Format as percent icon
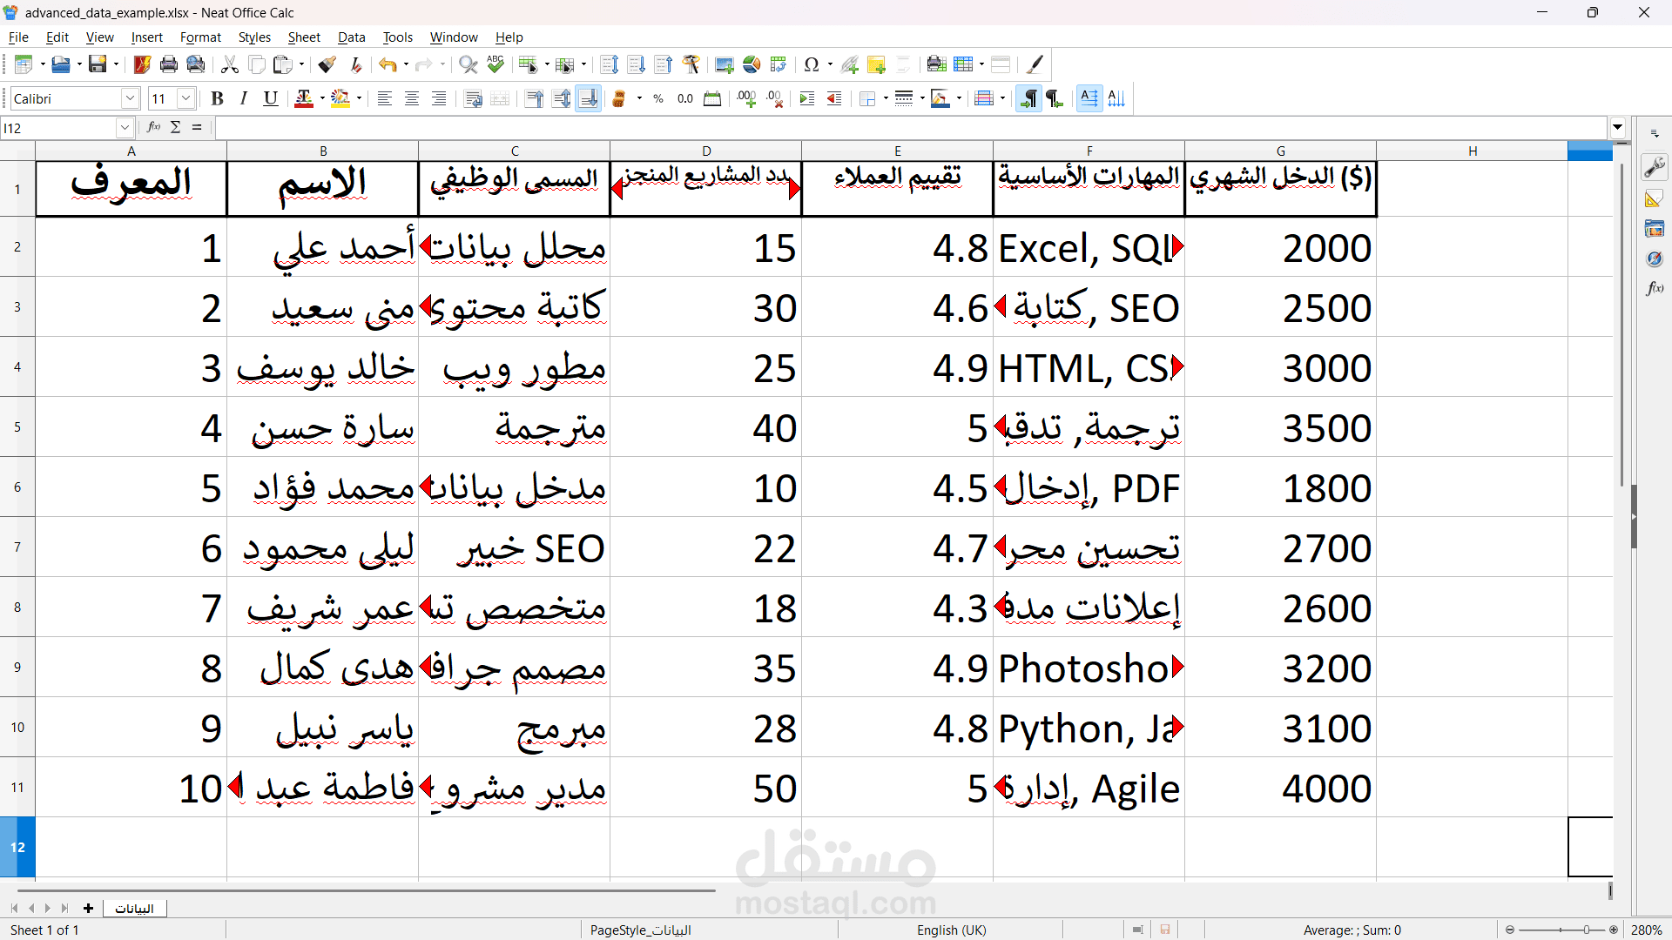 tap(658, 98)
